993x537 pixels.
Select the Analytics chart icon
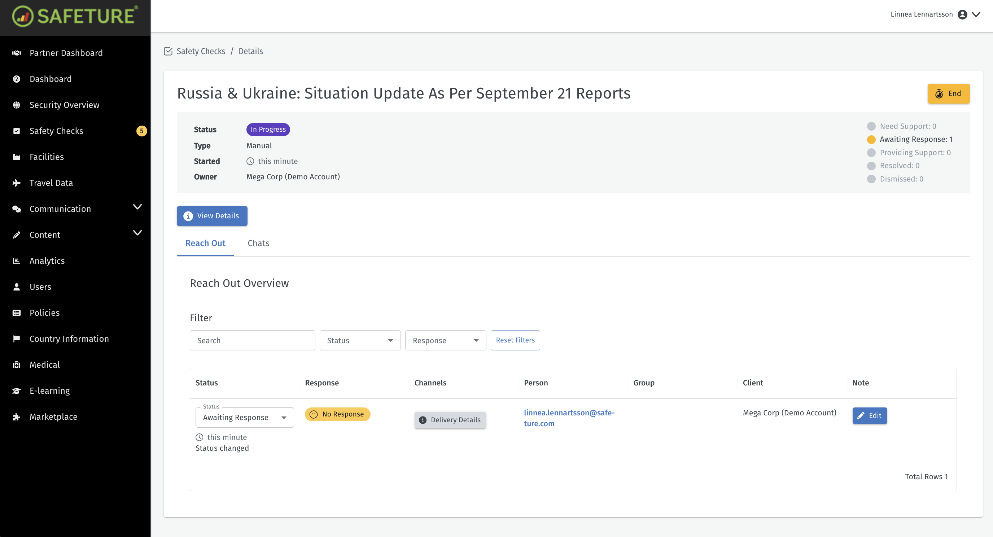[x=16, y=261]
